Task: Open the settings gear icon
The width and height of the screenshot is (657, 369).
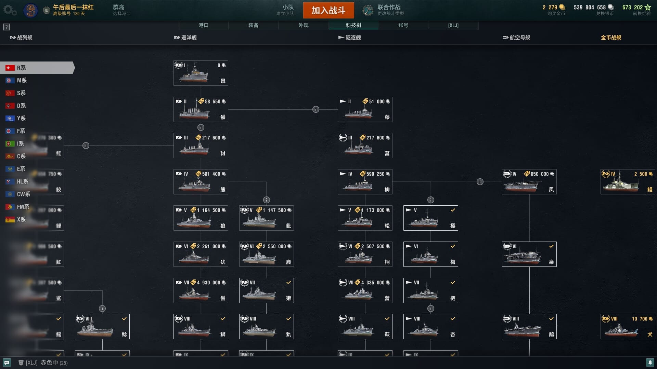Action: [x=10, y=10]
